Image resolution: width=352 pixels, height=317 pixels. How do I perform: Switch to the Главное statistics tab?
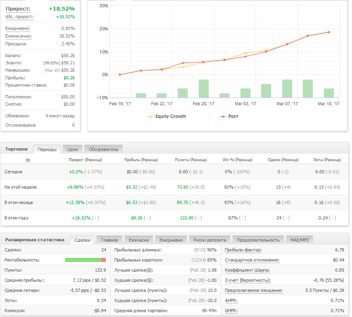[109, 240]
